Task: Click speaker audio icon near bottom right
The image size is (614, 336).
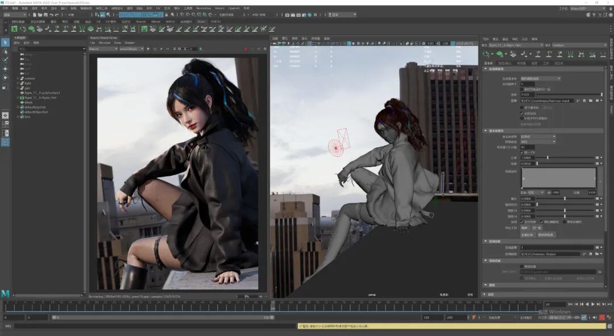Action: (x=595, y=318)
